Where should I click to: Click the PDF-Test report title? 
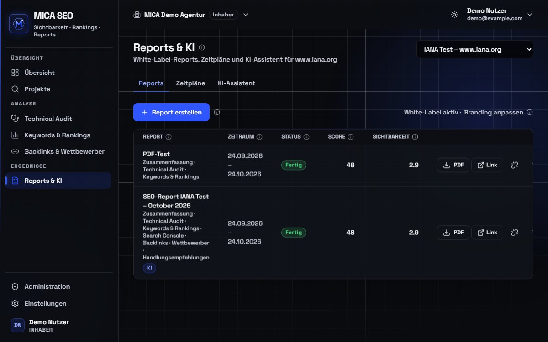pyautogui.click(x=156, y=154)
